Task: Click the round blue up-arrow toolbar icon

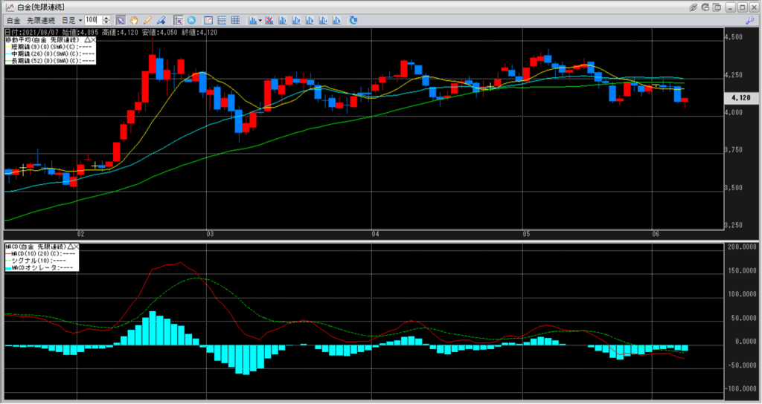Action: [191, 19]
